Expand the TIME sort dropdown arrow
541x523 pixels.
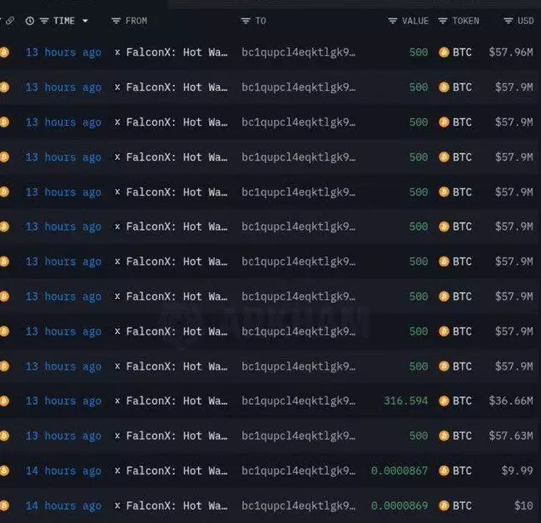86,21
